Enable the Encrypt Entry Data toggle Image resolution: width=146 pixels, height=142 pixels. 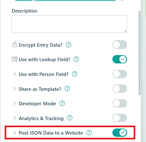[120, 44]
